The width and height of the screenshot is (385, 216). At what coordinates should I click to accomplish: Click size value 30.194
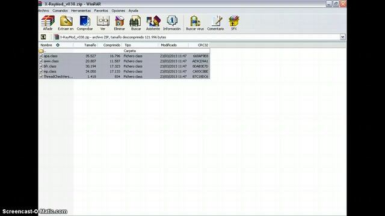point(91,67)
